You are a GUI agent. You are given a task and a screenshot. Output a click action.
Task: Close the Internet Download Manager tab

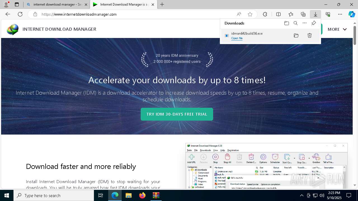click(153, 4)
